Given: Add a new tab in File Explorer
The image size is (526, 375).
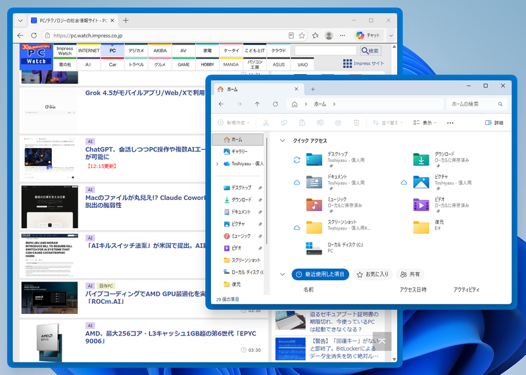Looking at the screenshot, I should [x=313, y=89].
